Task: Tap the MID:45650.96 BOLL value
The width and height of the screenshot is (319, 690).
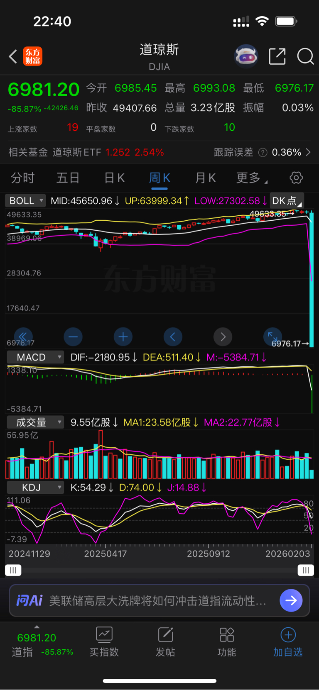Action: click(x=85, y=201)
